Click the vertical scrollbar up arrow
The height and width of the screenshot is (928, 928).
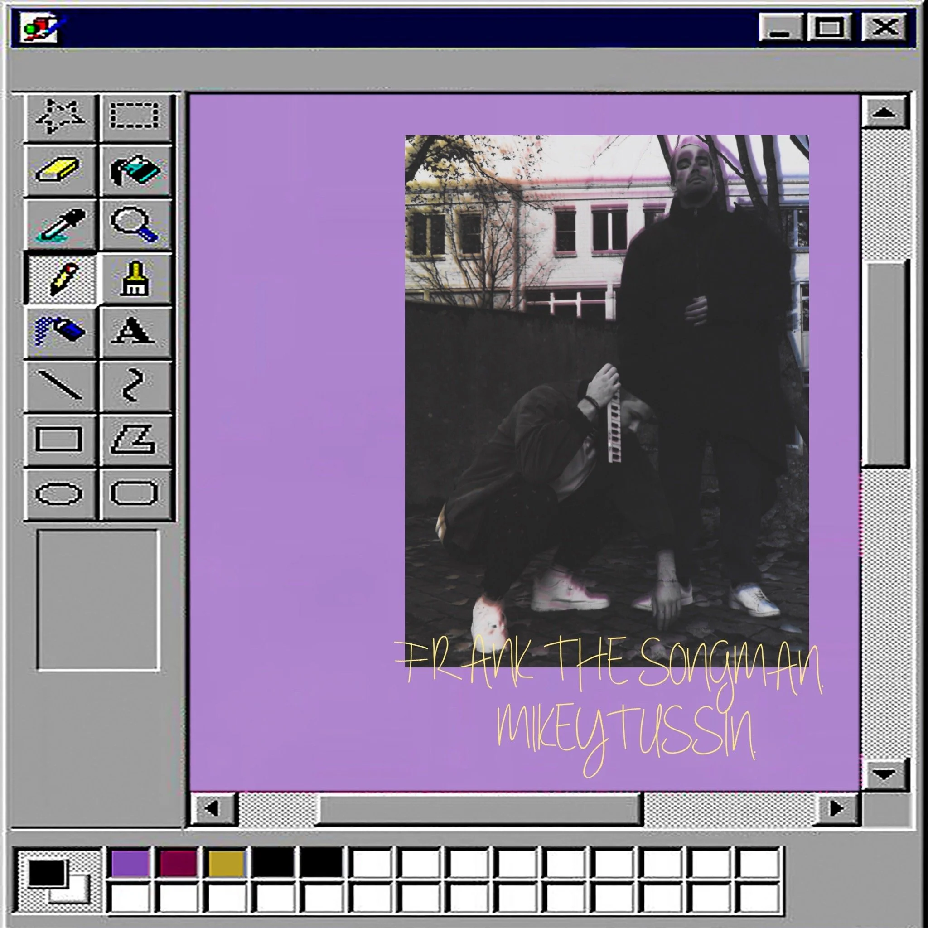884,113
